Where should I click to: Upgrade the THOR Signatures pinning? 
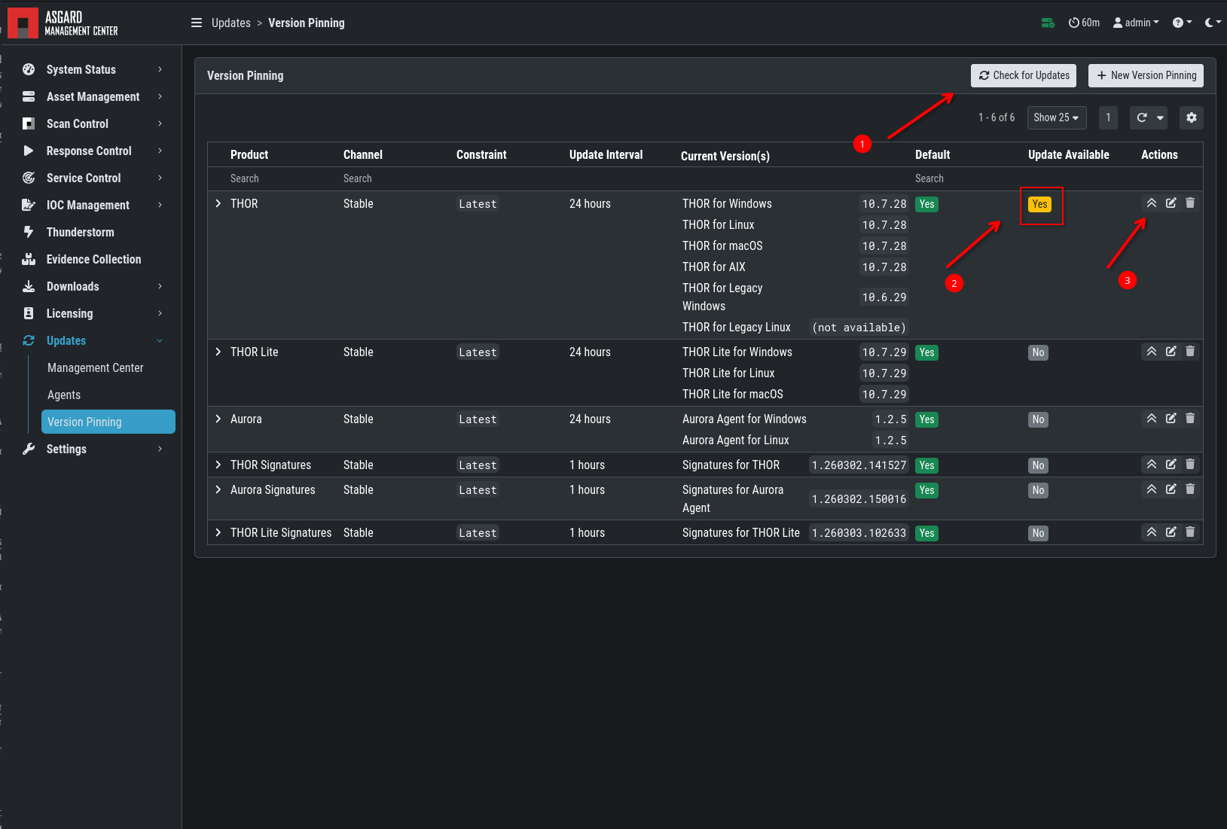click(x=1152, y=464)
